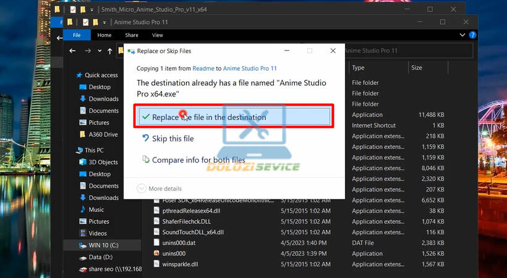Viewport: 507px width, 278px height.
Task: Click the Up one level arrow
Action: pos(109,51)
